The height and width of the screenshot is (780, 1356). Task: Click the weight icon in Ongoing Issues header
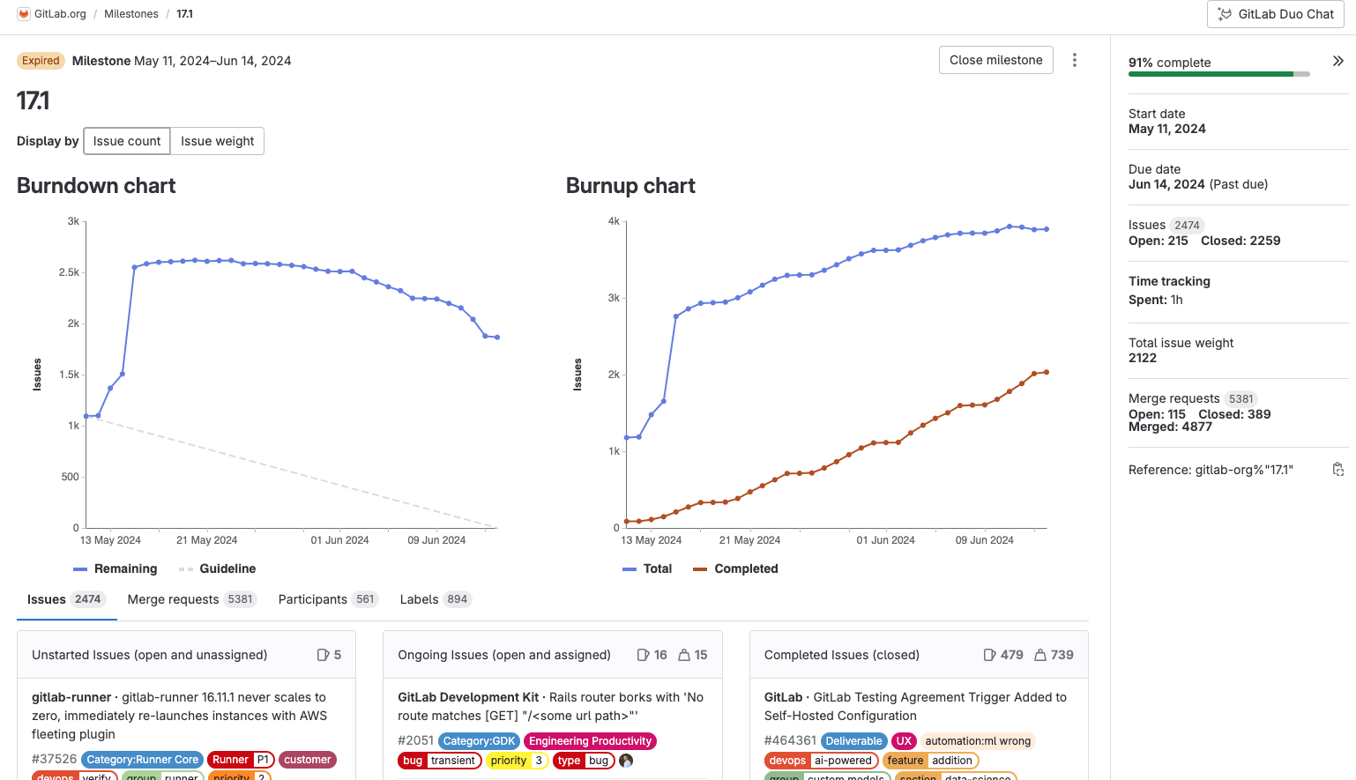coord(684,655)
